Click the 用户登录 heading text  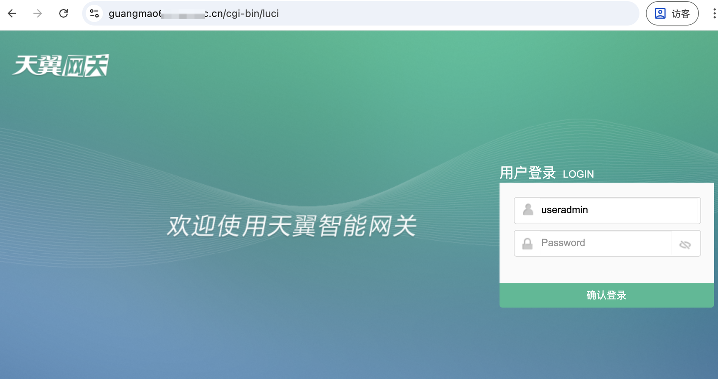pos(528,173)
